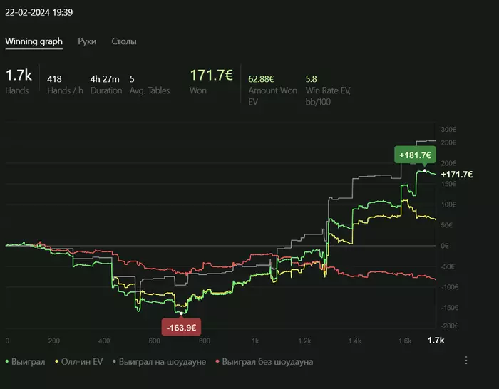Click the +171.7€ final value label
The height and width of the screenshot is (389, 499).
457,175
